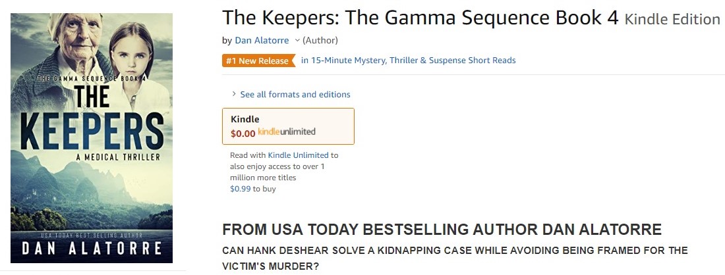Open 15-Minute Mystery, Thriller & Suspense category link

point(408,61)
